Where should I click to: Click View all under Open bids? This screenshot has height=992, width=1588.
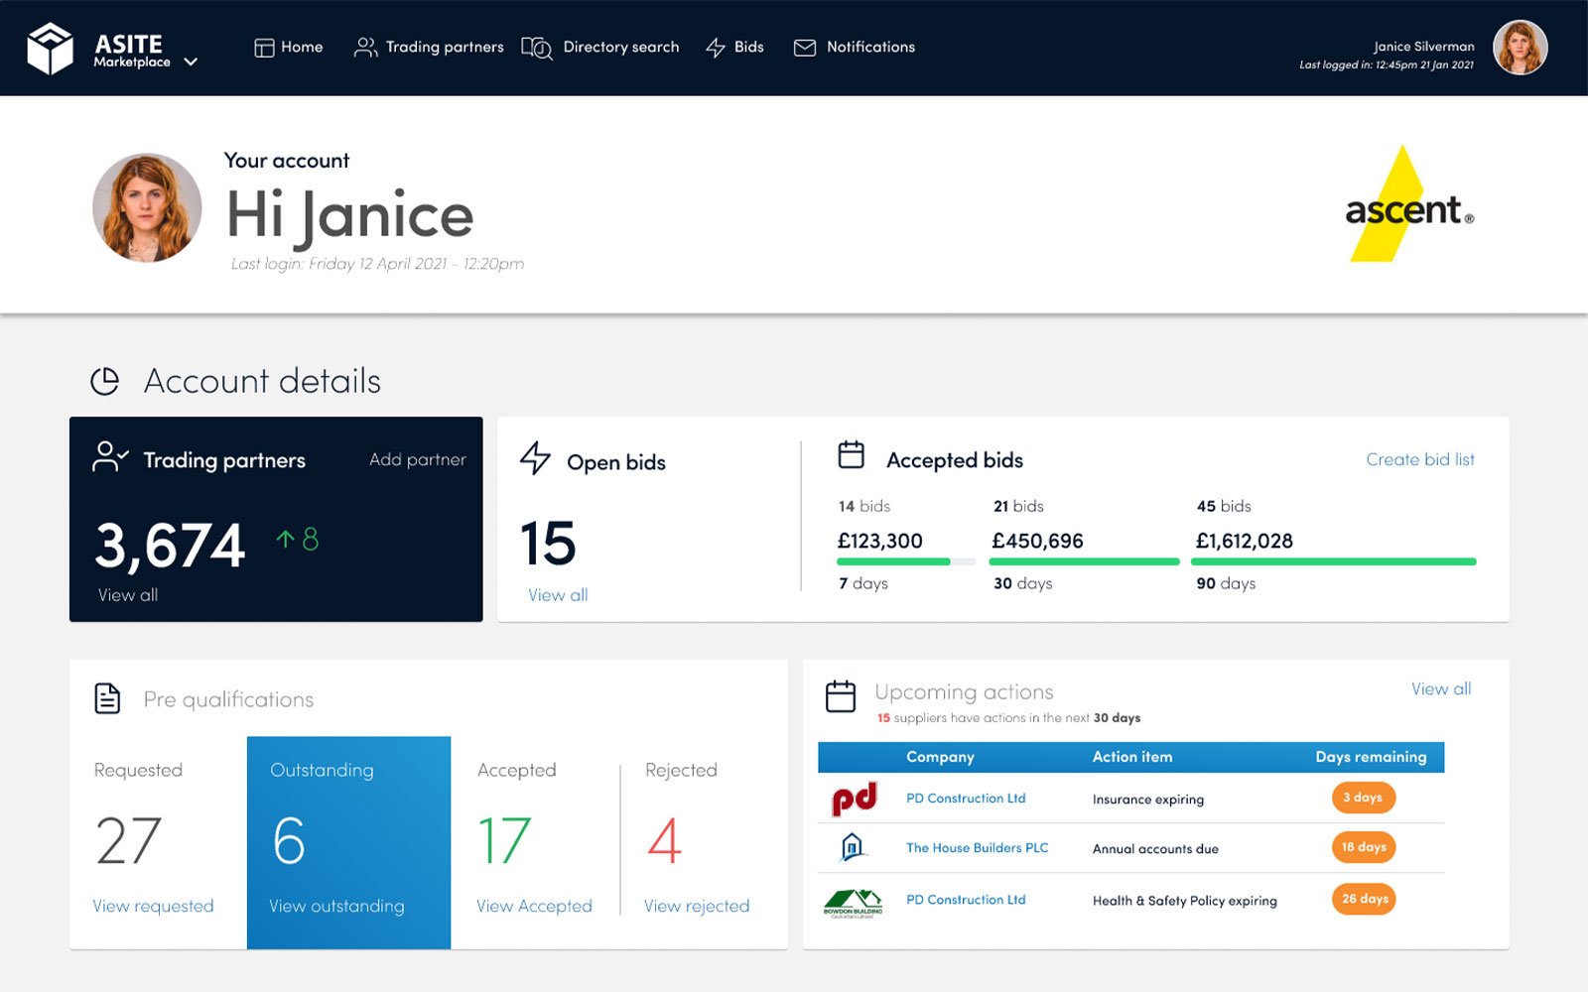click(558, 595)
